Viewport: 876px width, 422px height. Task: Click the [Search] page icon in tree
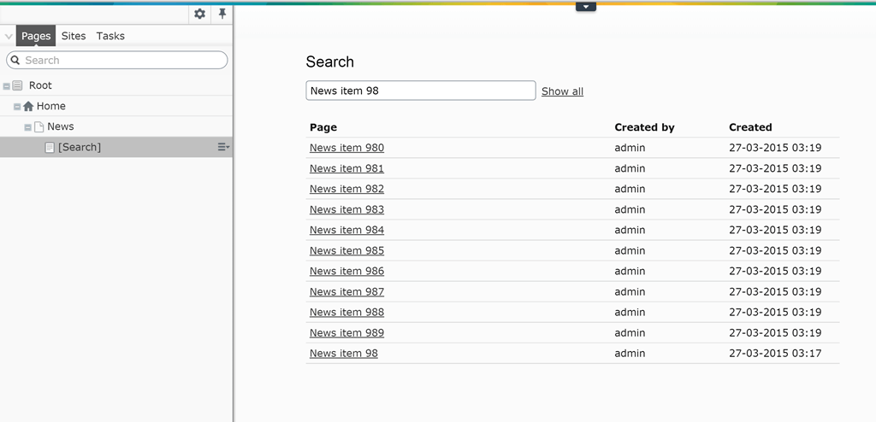pyautogui.click(x=50, y=148)
